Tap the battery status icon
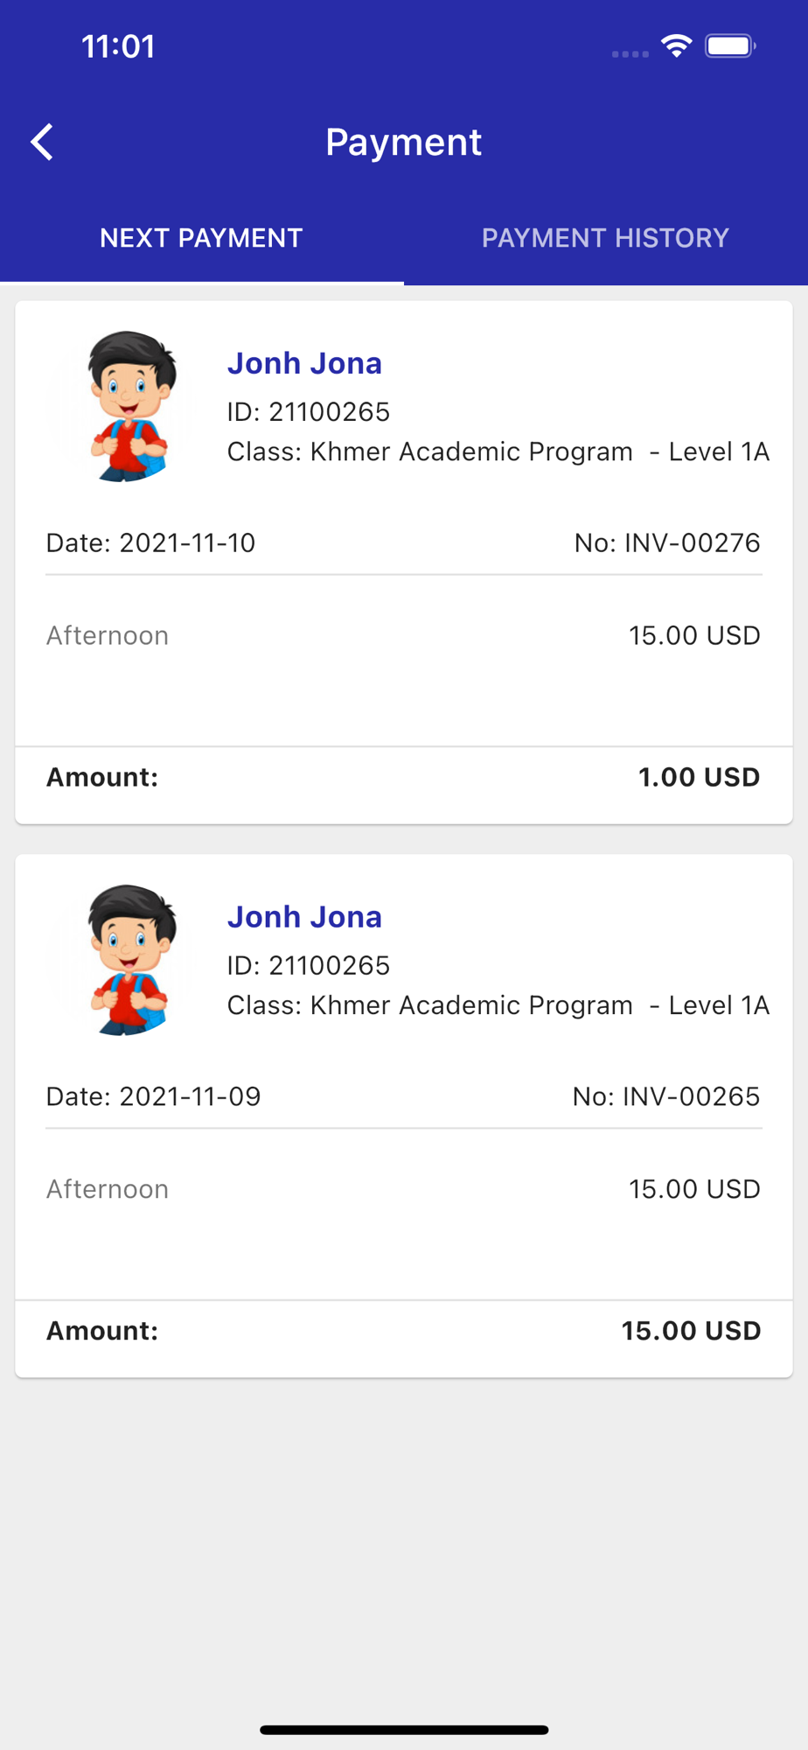The height and width of the screenshot is (1750, 808). (730, 46)
